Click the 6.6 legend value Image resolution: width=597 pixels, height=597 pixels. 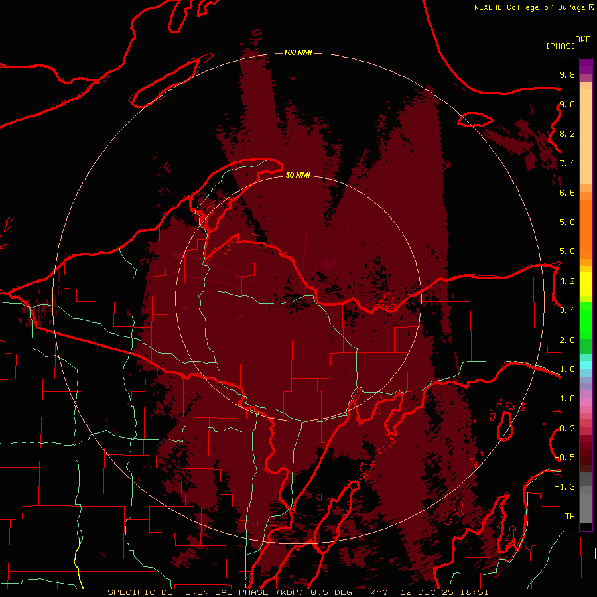pos(567,192)
